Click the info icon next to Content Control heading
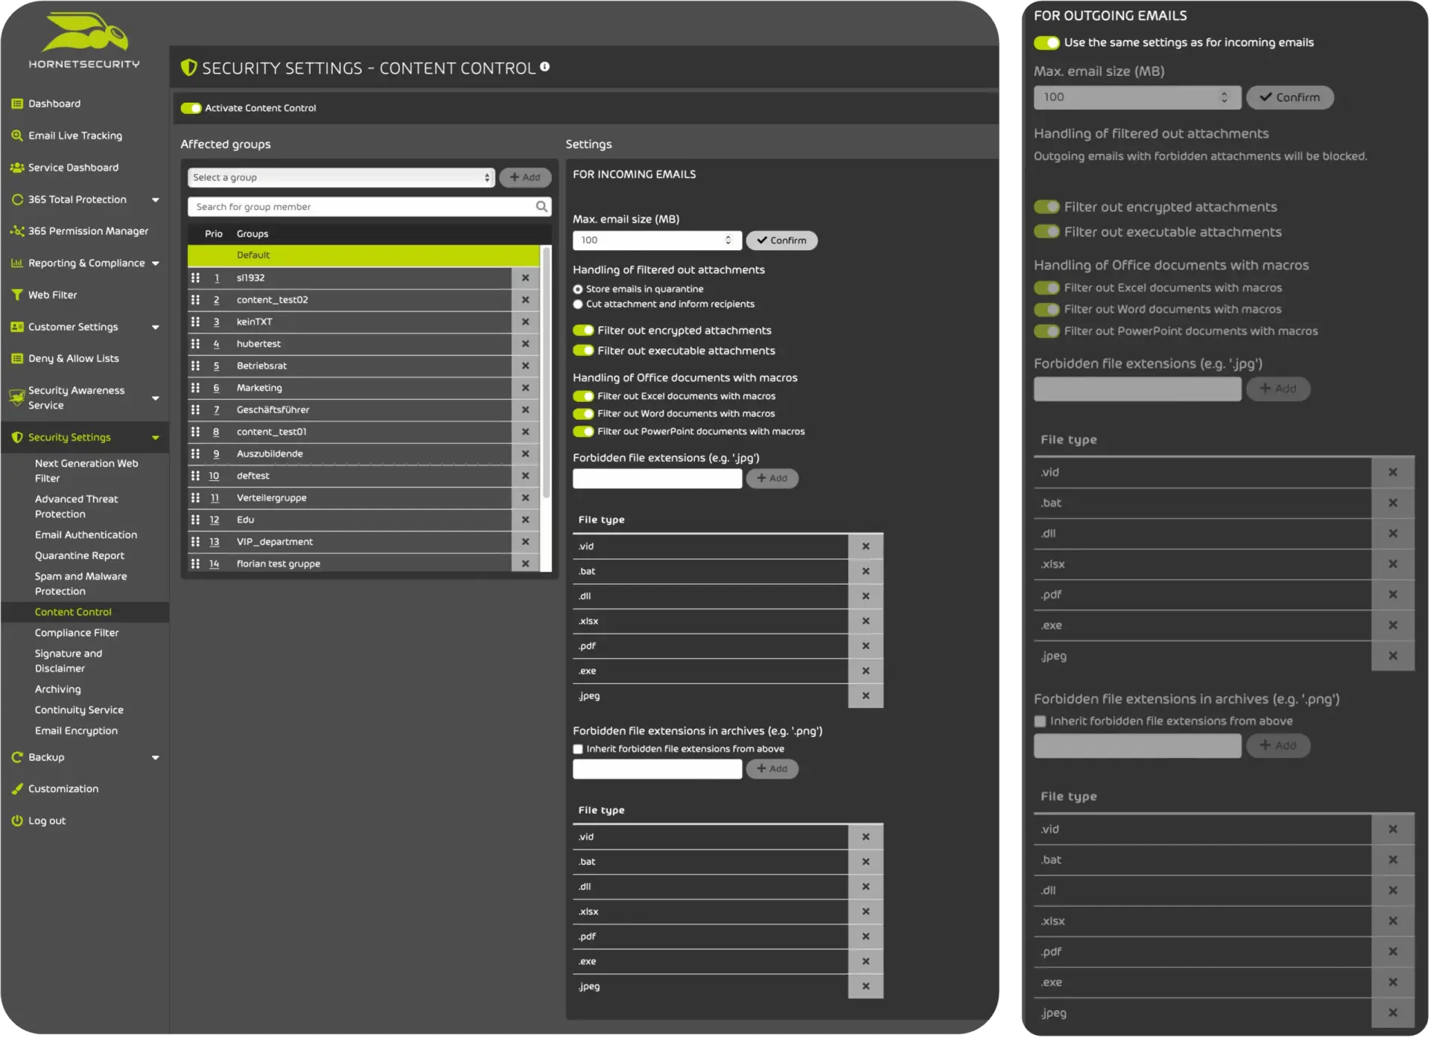Image resolution: width=1430 pixels, height=1037 pixels. click(544, 66)
